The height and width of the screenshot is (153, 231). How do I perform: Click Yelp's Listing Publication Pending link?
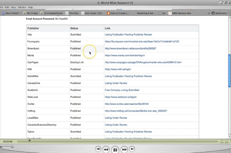(128, 34)
